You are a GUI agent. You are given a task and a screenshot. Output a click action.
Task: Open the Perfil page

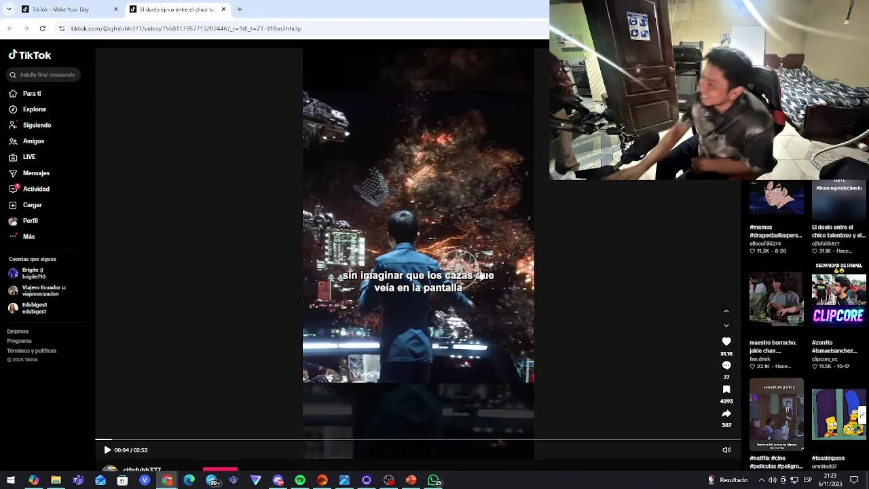point(24,221)
